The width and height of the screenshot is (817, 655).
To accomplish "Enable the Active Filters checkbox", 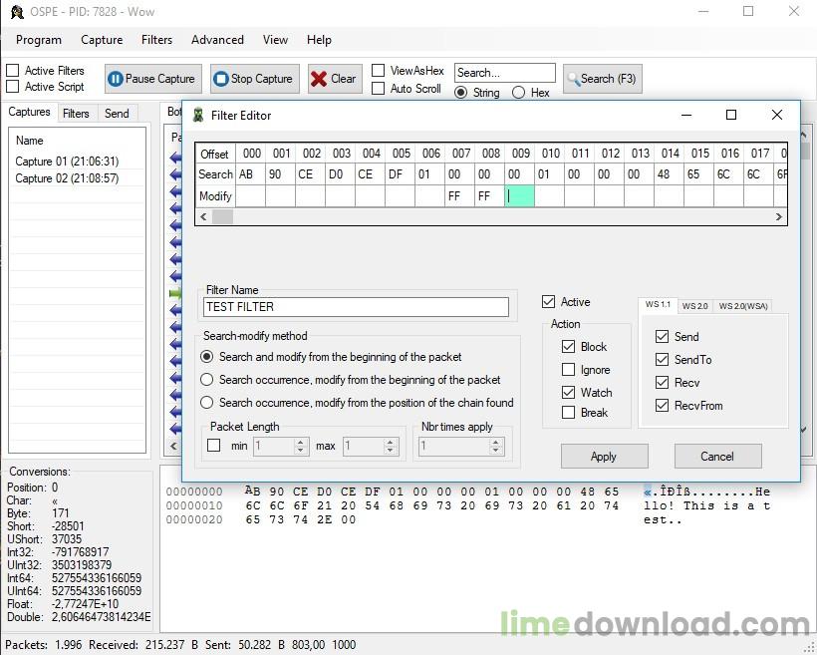I will click(13, 70).
